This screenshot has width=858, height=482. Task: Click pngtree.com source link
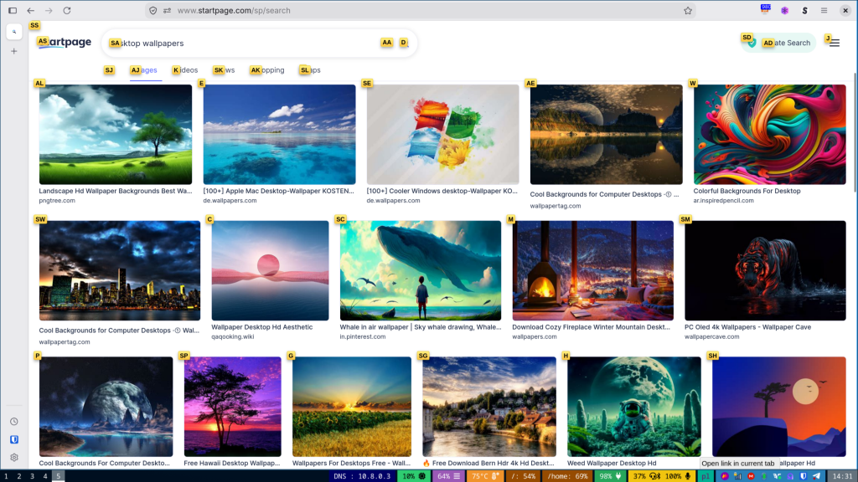(x=57, y=201)
